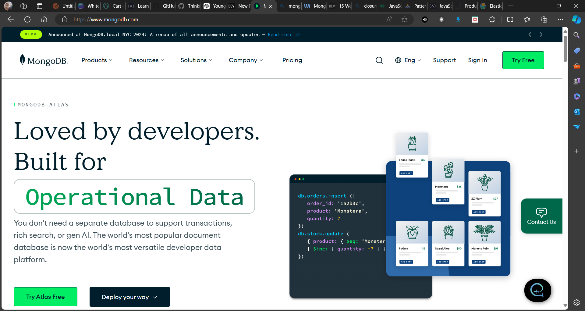The image size is (585, 311).
Task: Toggle split screen view in toolbar
Action: (x=510, y=20)
